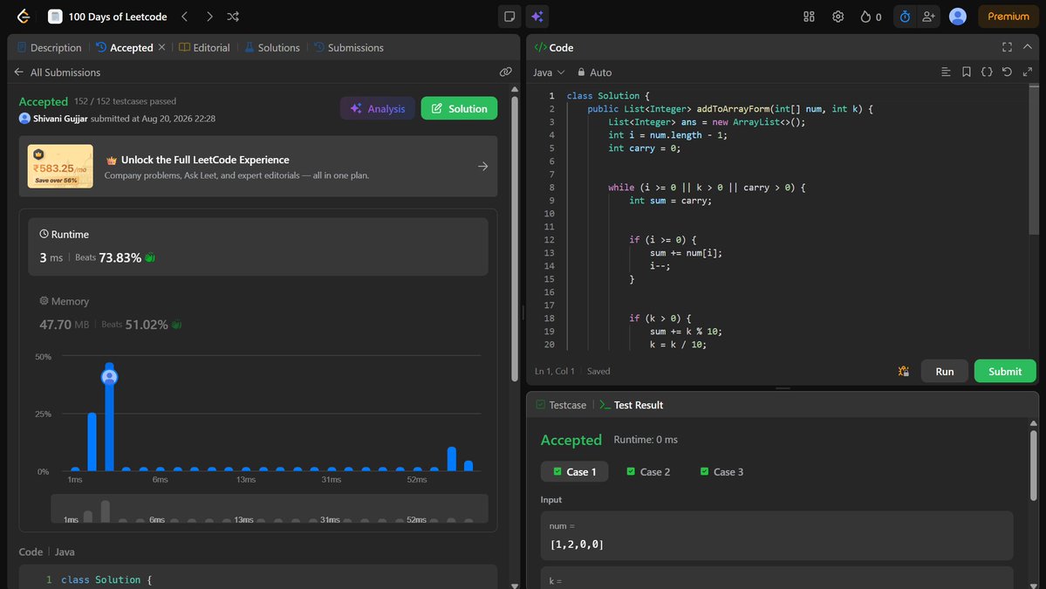
Task: Switch to the Description tab
Action: [x=50, y=47]
